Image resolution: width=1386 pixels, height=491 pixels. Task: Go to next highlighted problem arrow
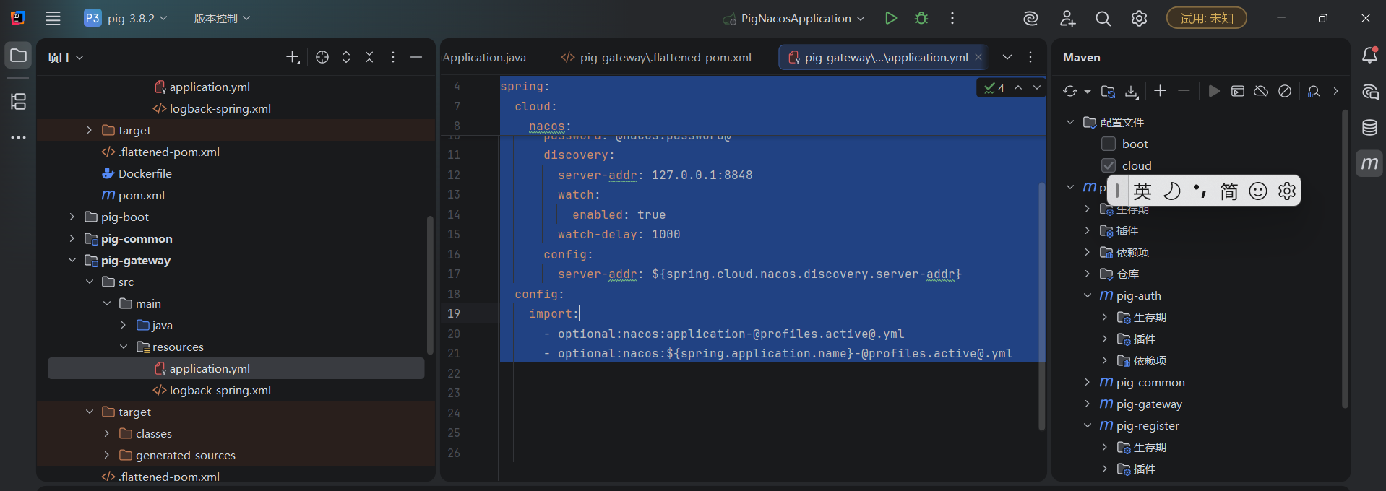(1037, 87)
